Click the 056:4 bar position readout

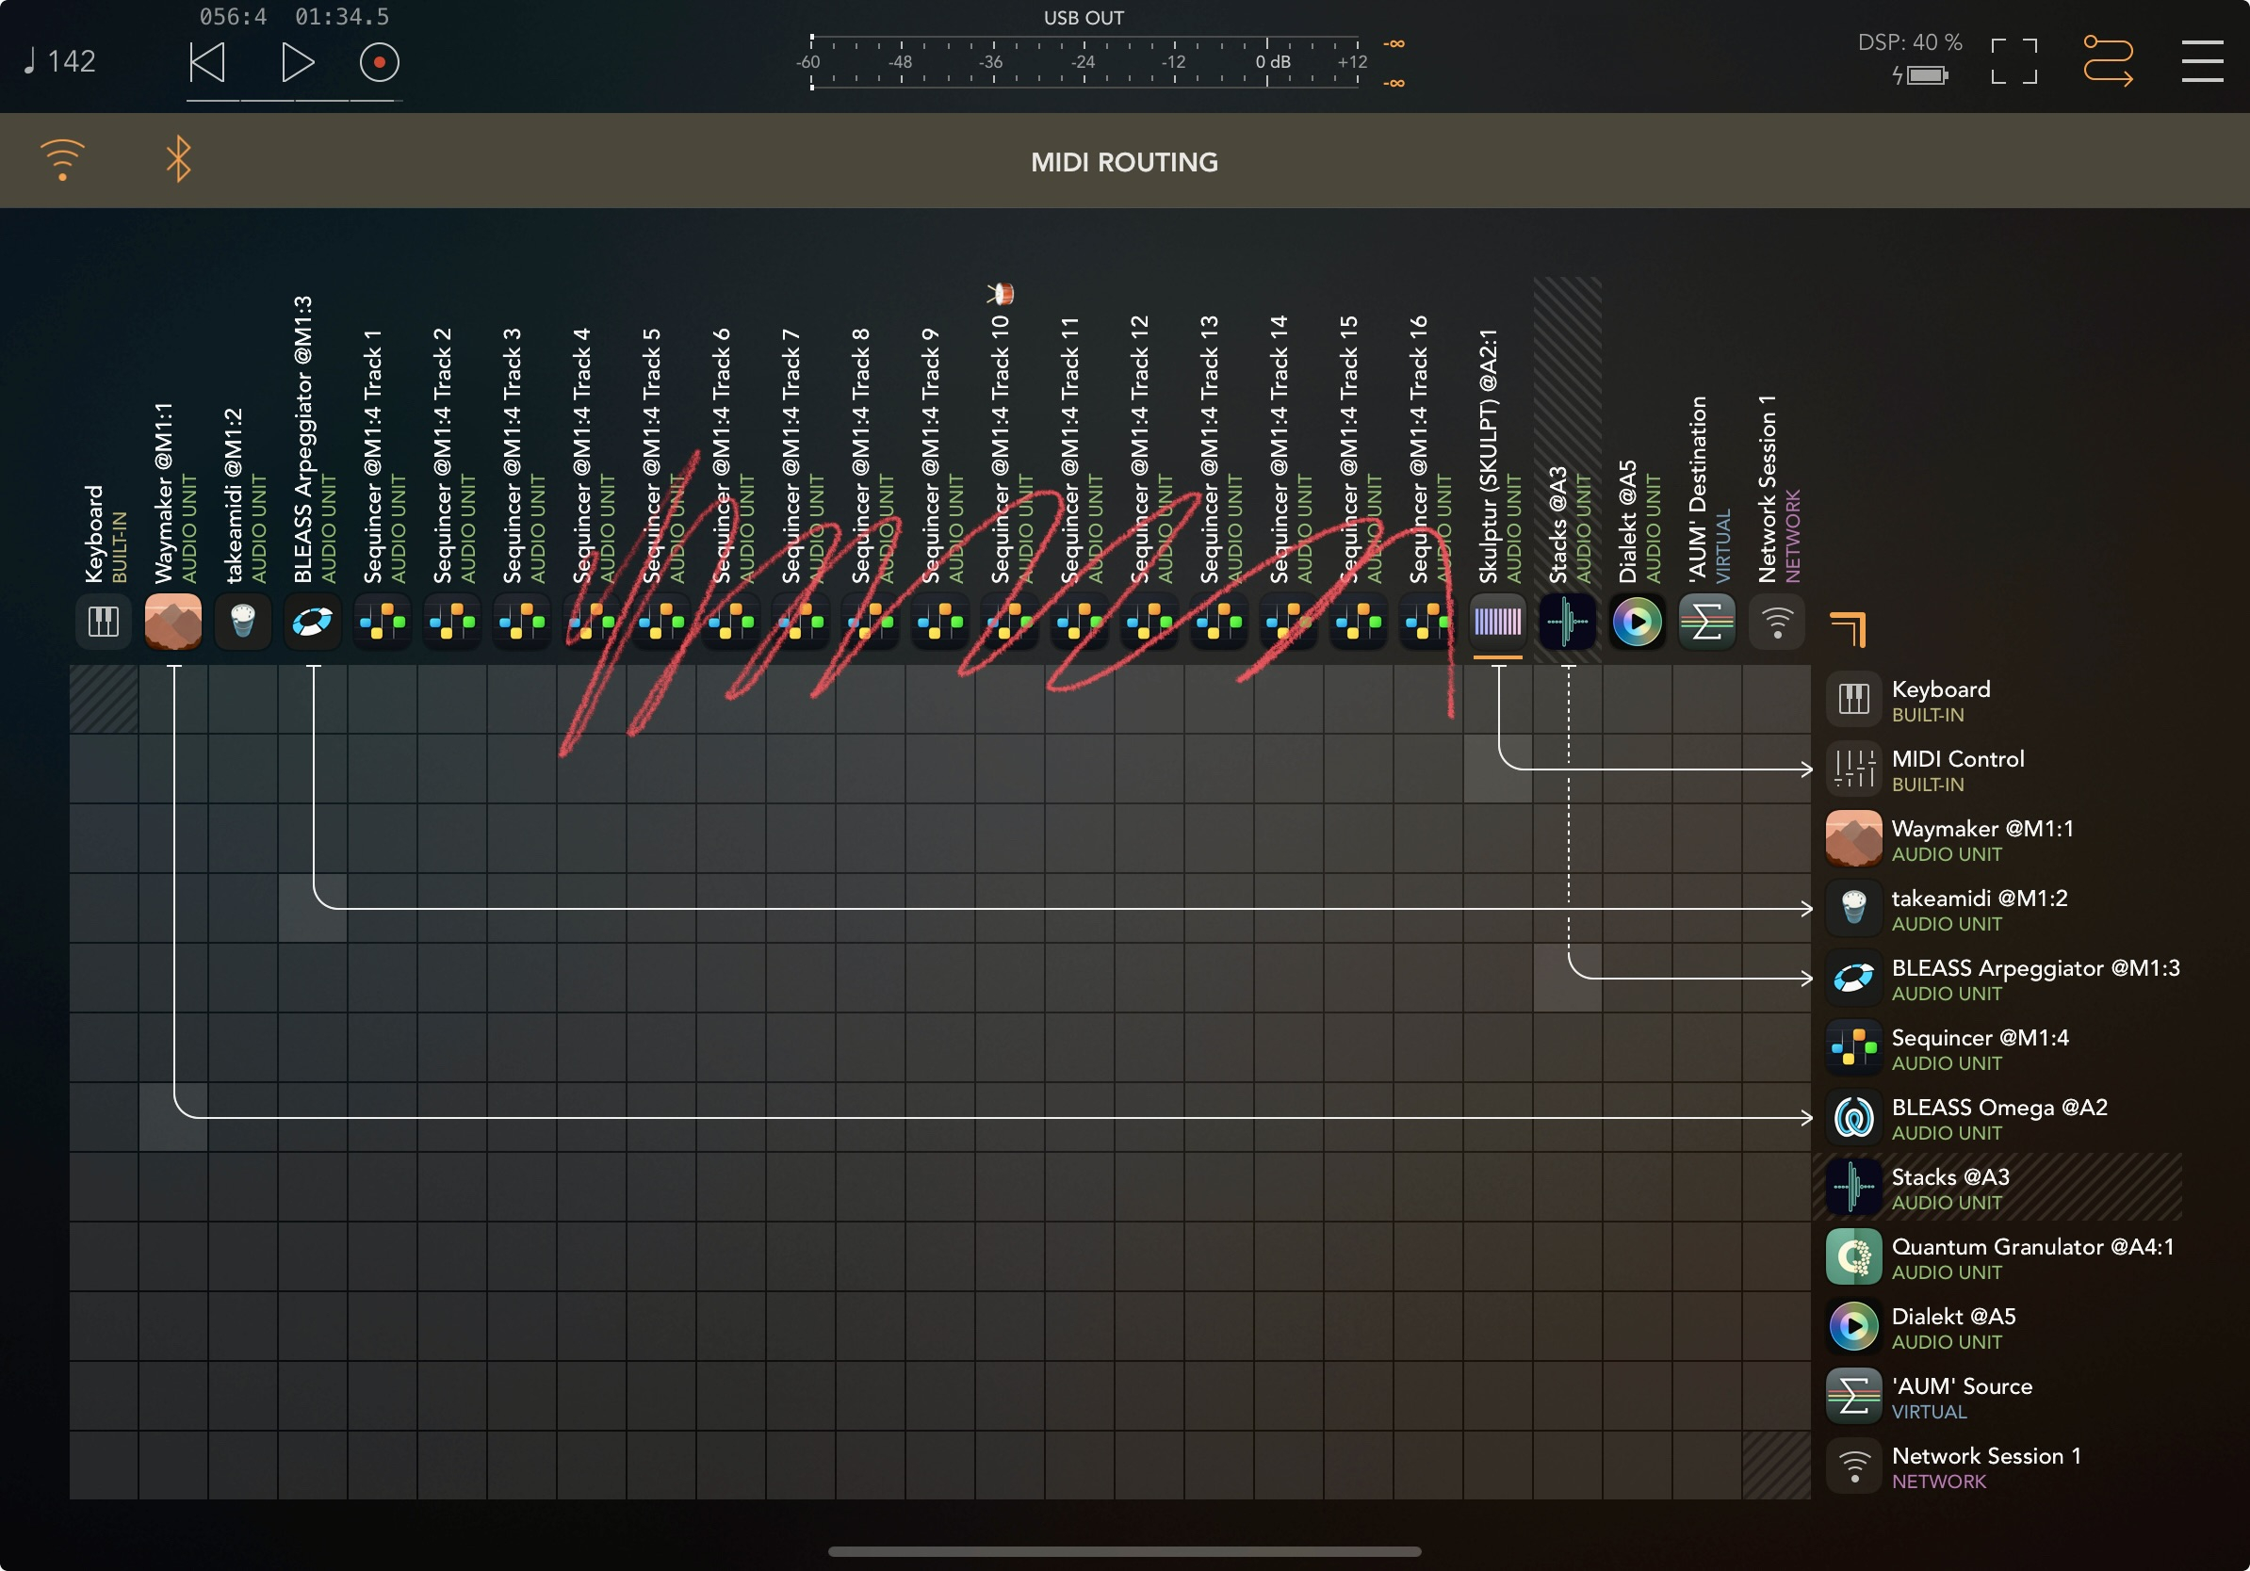tap(232, 17)
